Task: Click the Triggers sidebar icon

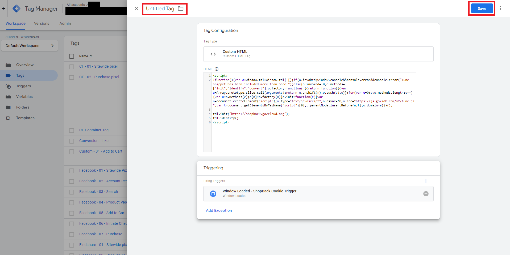Action: click(8, 86)
